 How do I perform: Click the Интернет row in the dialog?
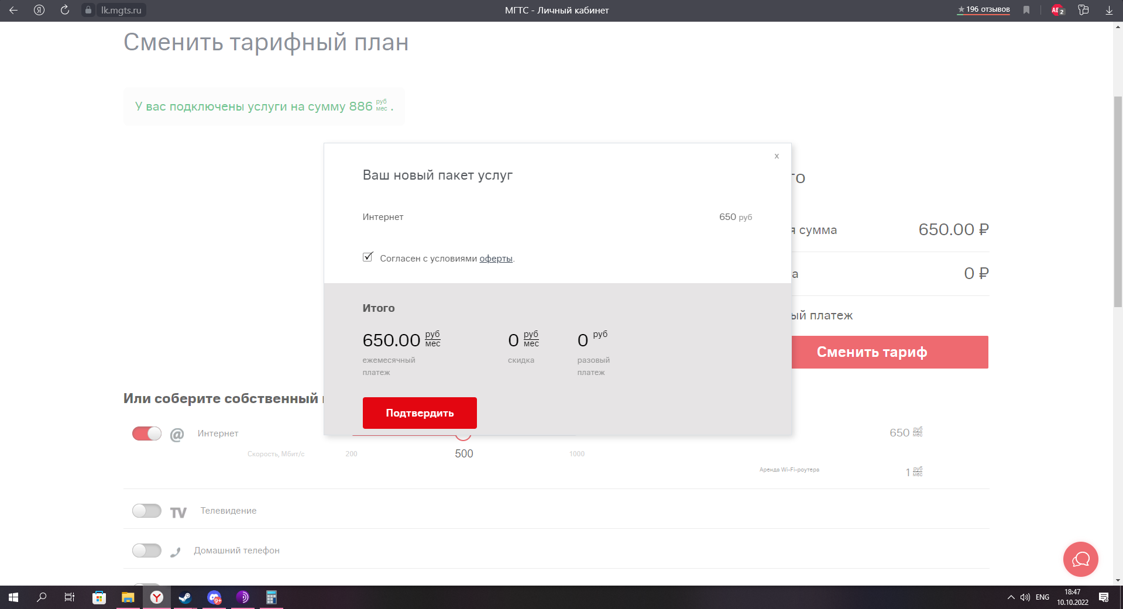point(557,217)
